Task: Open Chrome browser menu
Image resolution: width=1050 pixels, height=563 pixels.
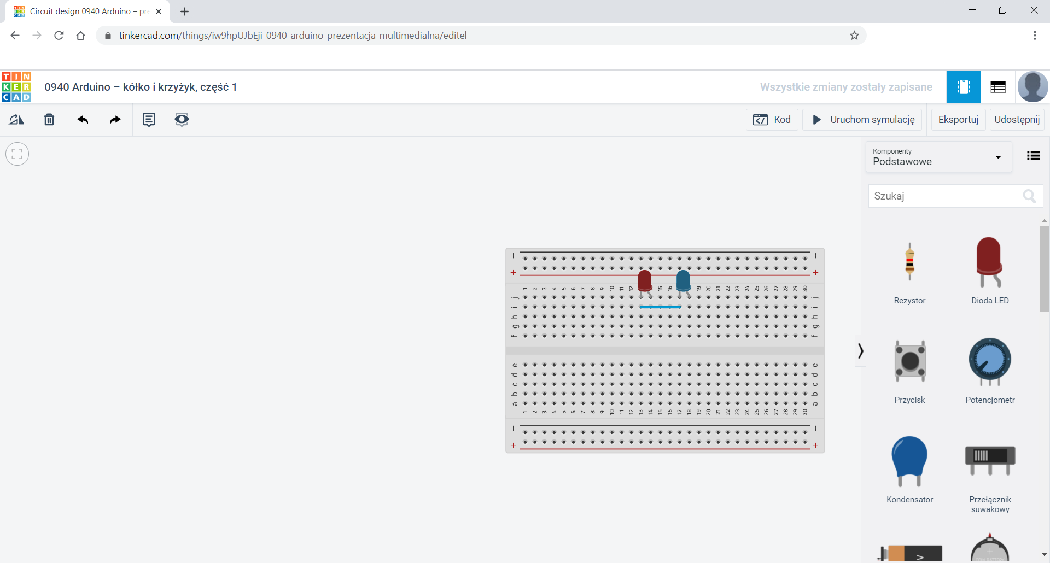Action: coord(1035,35)
